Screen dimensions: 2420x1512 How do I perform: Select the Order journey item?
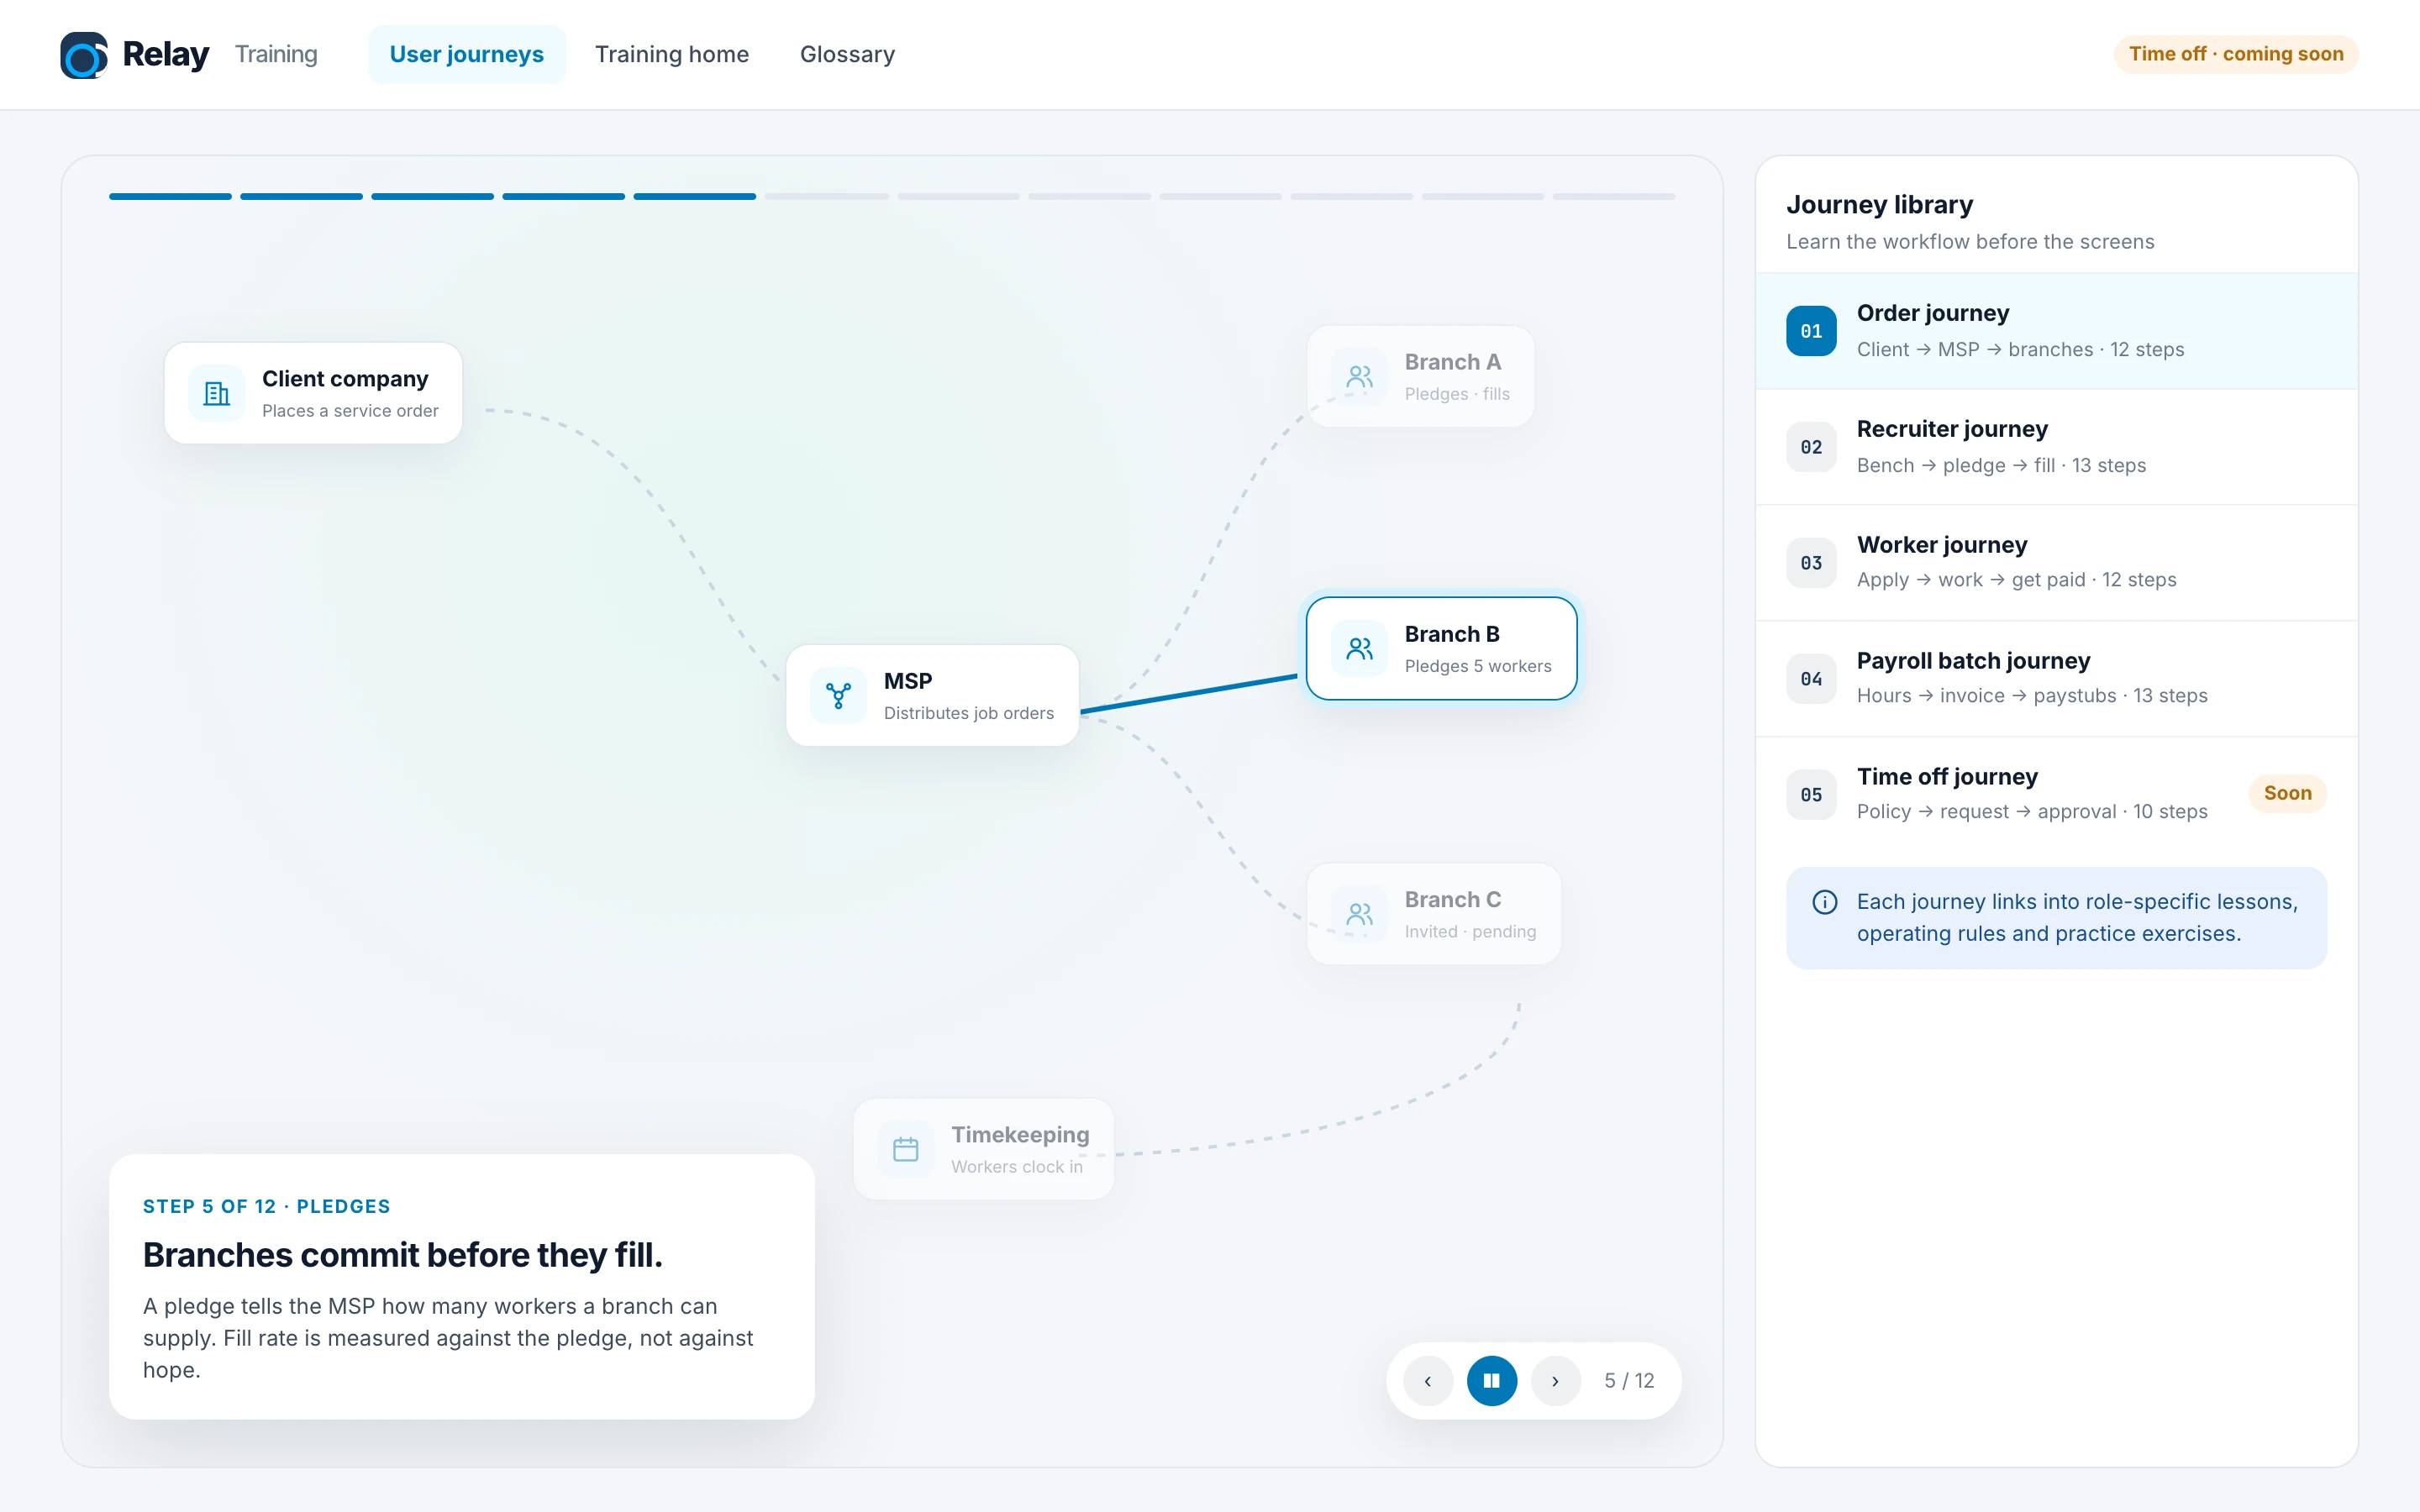2056,331
